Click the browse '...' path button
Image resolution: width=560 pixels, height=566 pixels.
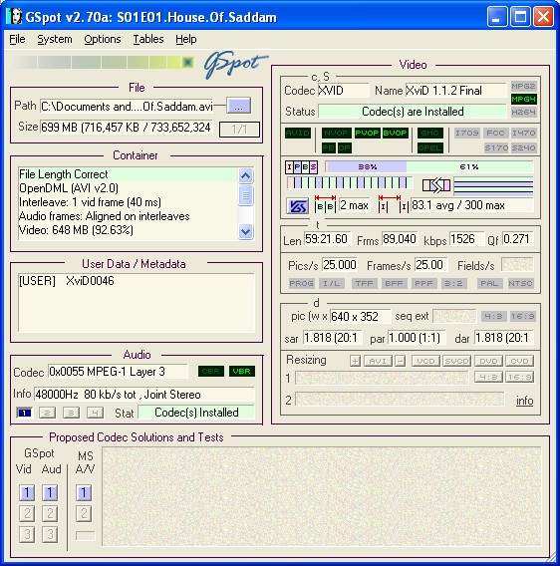coord(239,106)
